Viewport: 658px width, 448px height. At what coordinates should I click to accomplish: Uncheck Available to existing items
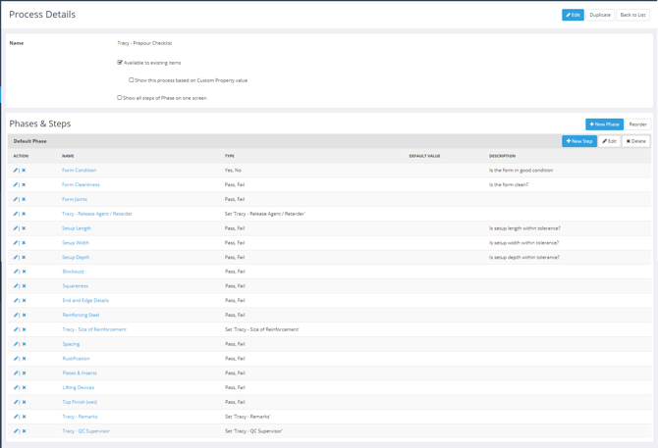point(120,63)
